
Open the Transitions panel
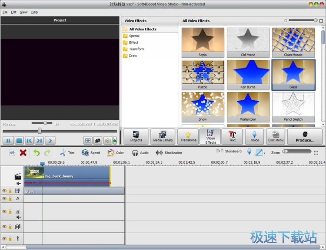coord(188,136)
